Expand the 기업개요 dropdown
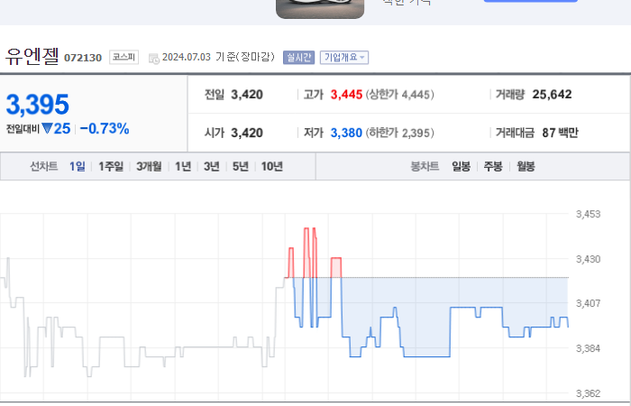 tap(344, 57)
